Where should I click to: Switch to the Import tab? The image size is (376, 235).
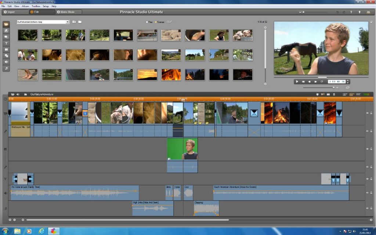coord(11,12)
